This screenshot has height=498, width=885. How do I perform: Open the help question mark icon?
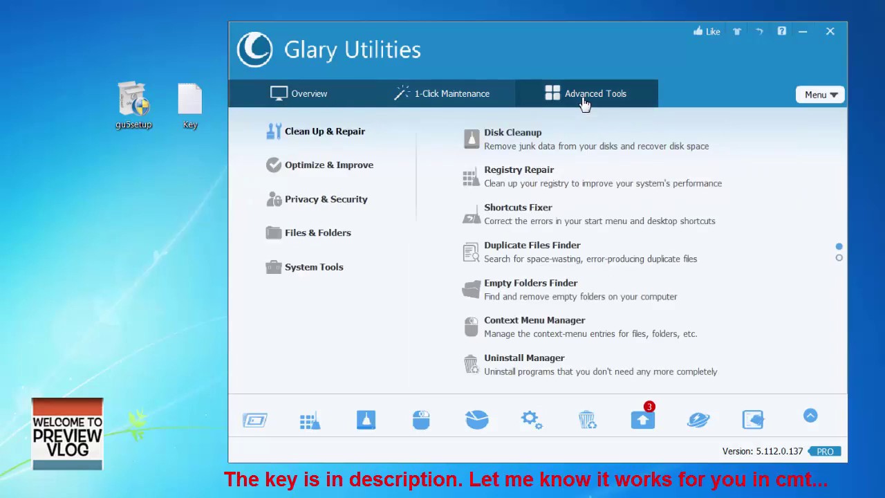pos(781,31)
